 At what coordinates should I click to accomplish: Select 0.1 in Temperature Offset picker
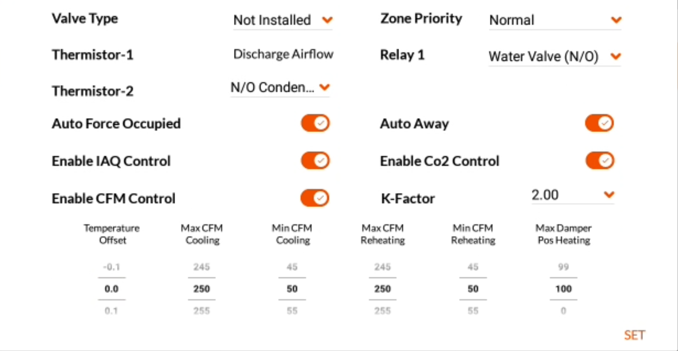(112, 311)
